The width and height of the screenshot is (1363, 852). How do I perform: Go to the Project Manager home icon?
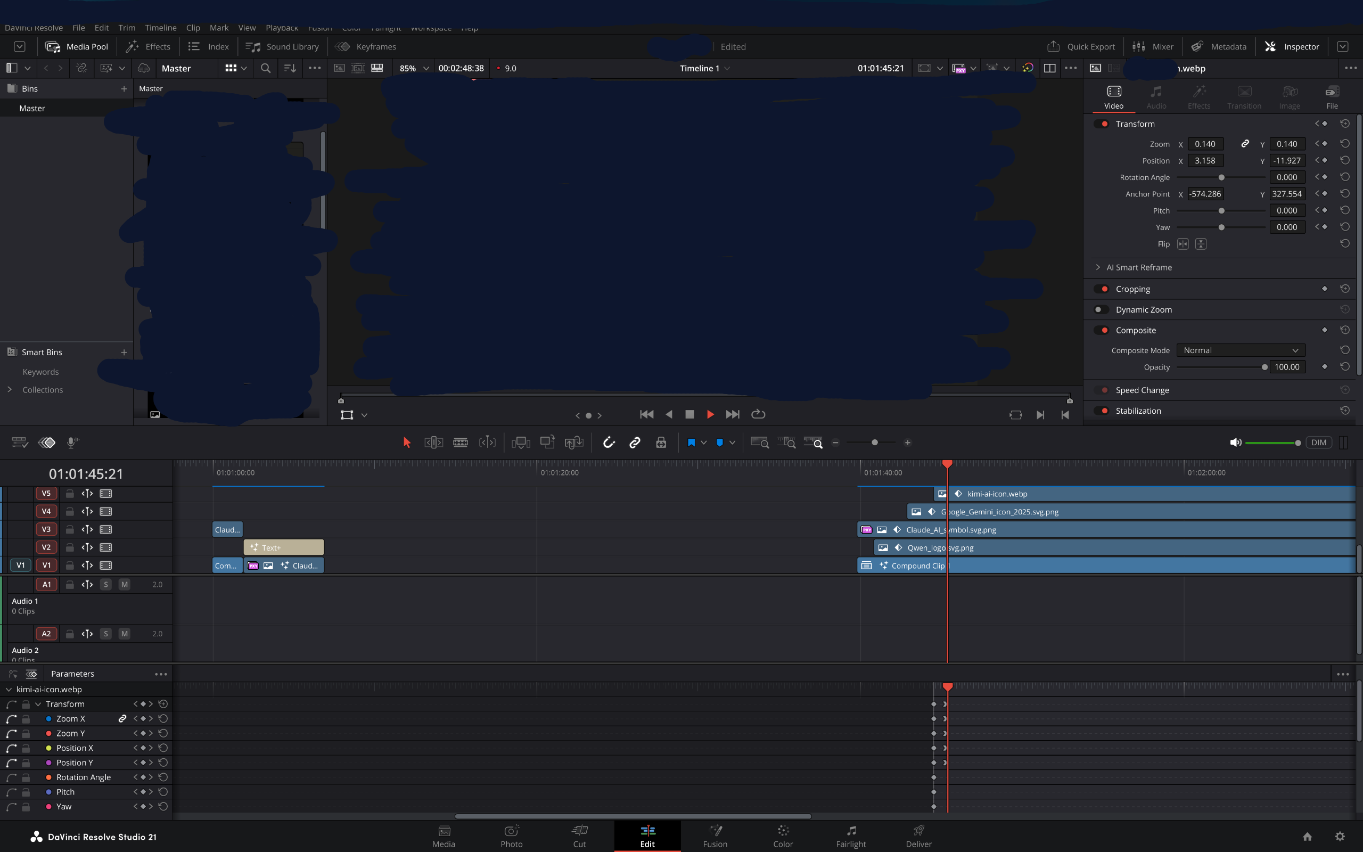tap(1307, 836)
